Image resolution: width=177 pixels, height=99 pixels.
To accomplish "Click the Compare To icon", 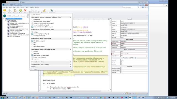I will [52, 10].
